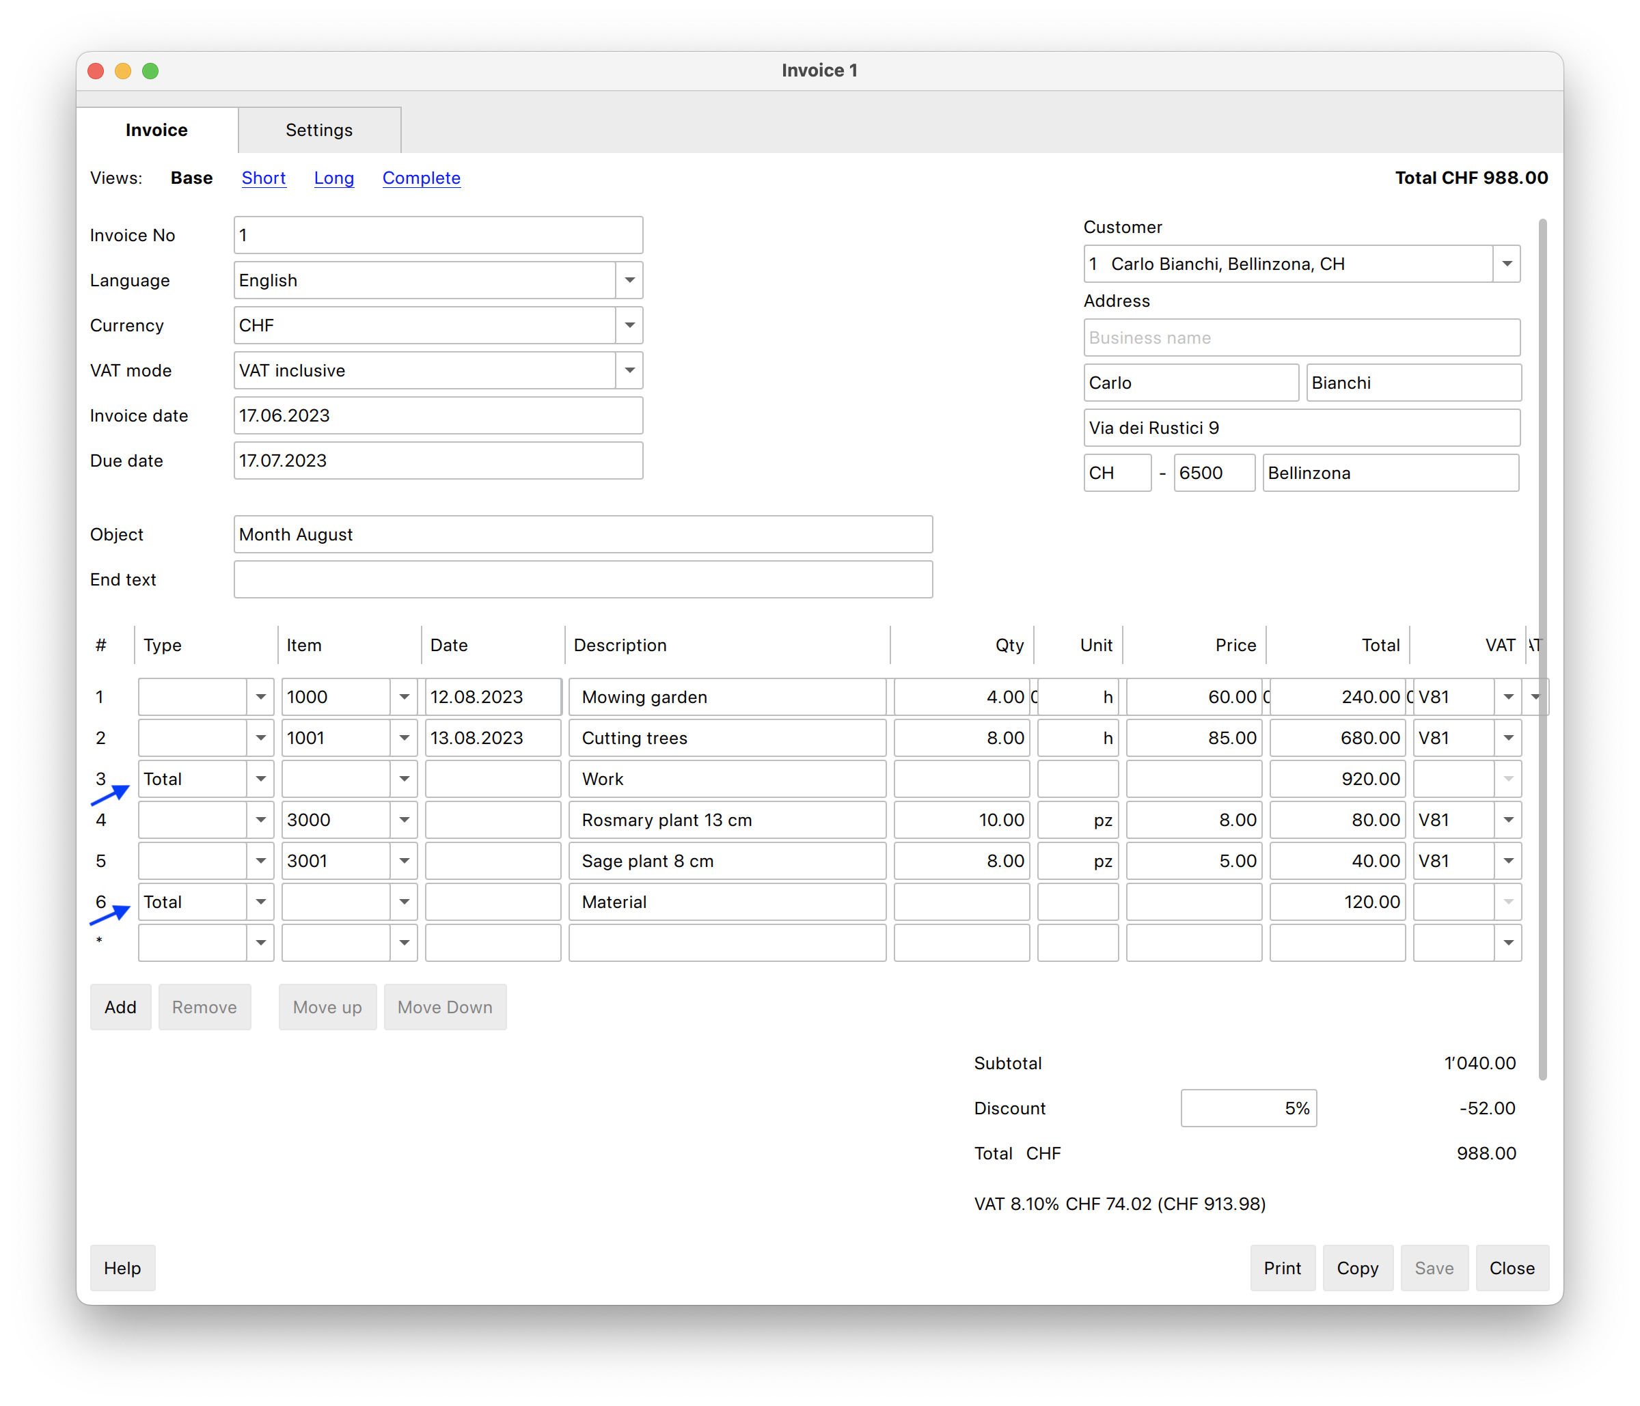Expand the VAT mode dropdown

629,370
